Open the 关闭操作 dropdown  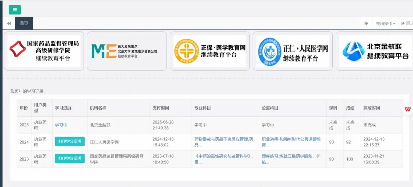point(385,23)
